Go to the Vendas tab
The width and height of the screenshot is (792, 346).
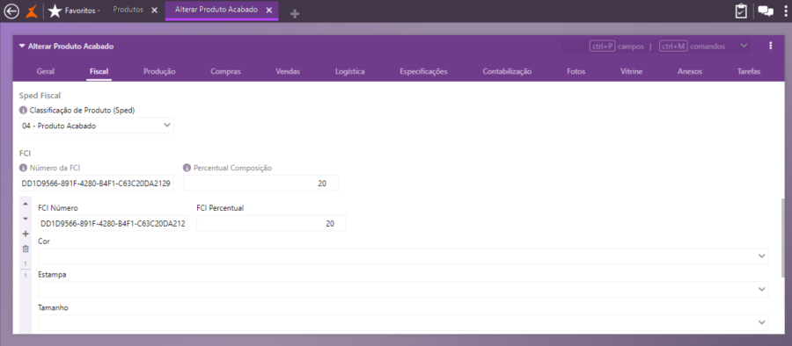coord(288,72)
